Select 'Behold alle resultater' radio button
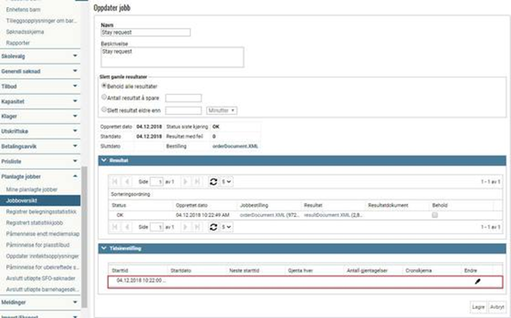This screenshot has width=511, height=318. pyautogui.click(x=104, y=86)
